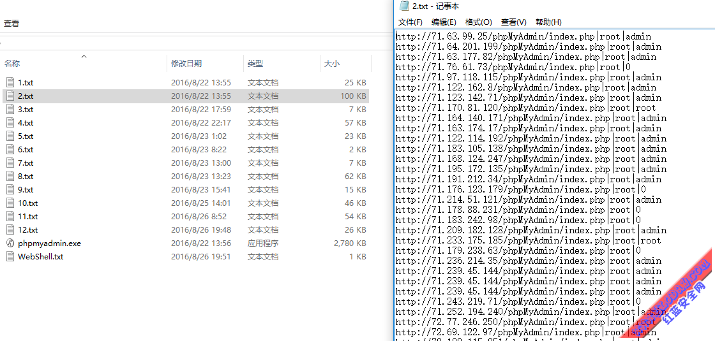This screenshot has width=715, height=341.
Task: Open the 编辑(E) menu in Notepad
Action: 444,22
